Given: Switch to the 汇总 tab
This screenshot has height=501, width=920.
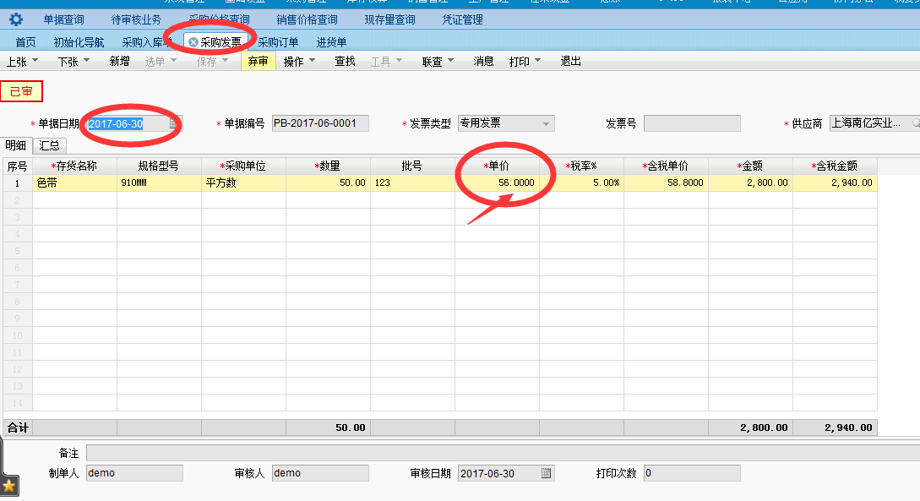Looking at the screenshot, I should click(x=49, y=145).
